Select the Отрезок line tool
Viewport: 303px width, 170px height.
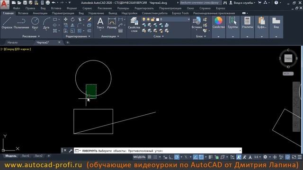click(7, 23)
